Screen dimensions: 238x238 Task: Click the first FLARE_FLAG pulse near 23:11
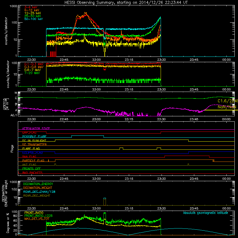(121, 148)
